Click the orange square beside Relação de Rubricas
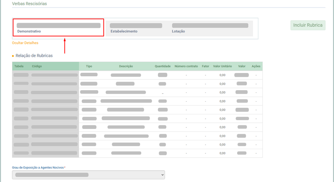The width and height of the screenshot is (334, 182). tap(13, 56)
